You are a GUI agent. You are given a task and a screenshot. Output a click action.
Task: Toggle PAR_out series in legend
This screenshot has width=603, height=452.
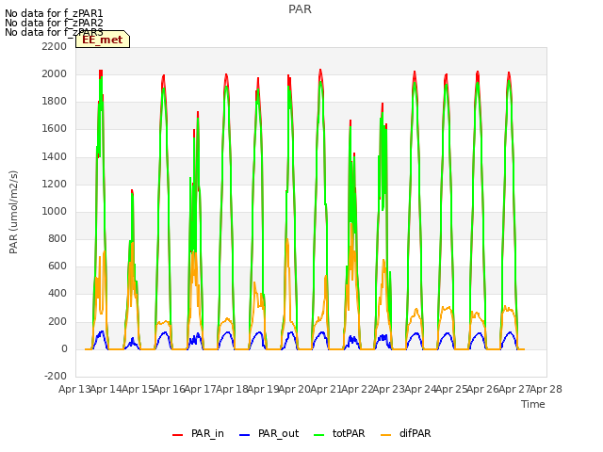[x=269, y=433]
